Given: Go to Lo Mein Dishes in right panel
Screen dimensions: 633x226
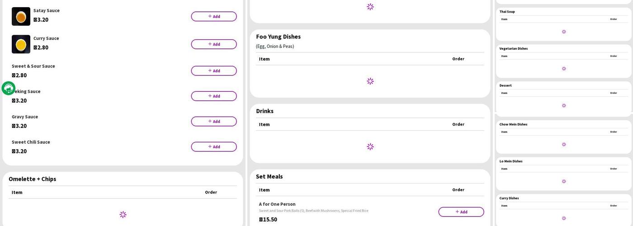Looking at the screenshot, I should coord(511,161).
